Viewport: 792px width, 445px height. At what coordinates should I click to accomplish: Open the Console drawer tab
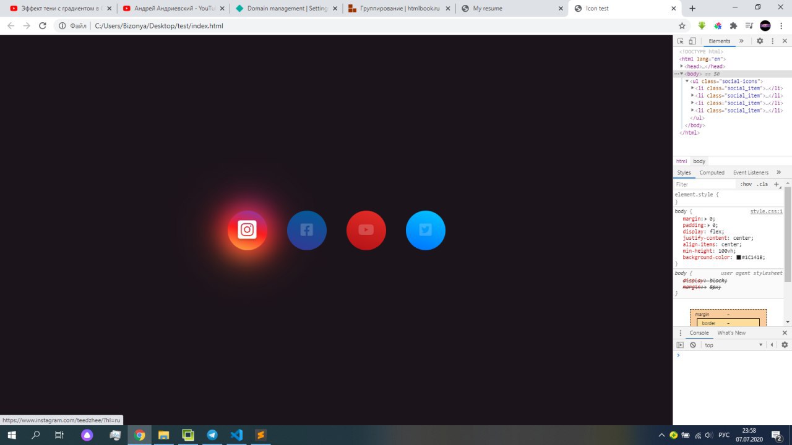pyautogui.click(x=699, y=333)
